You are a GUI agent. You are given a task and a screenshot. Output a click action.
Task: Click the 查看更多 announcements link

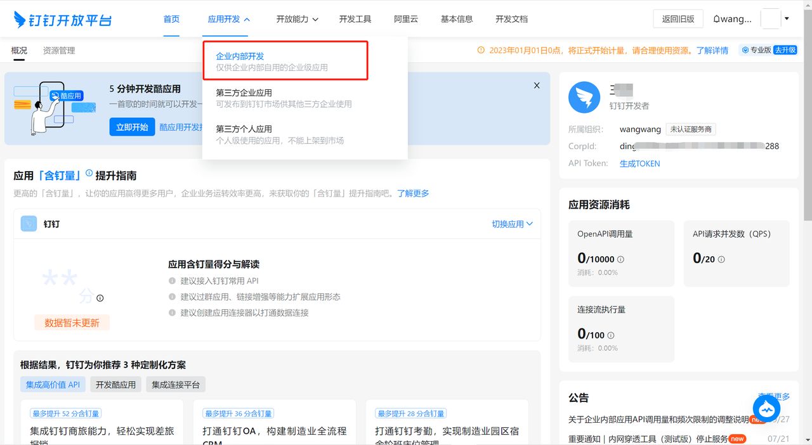click(x=774, y=396)
